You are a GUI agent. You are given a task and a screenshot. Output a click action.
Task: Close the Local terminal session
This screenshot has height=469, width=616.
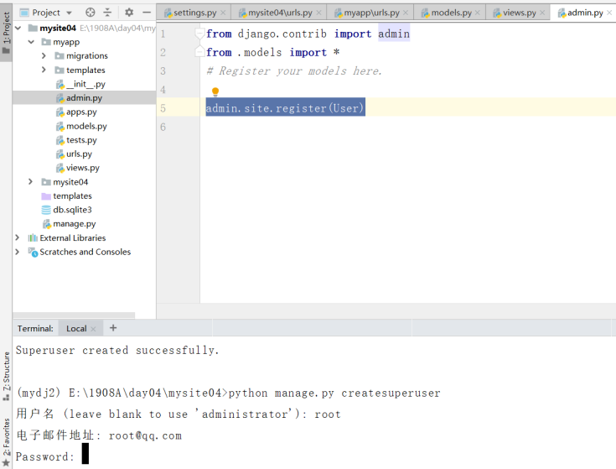tap(93, 329)
